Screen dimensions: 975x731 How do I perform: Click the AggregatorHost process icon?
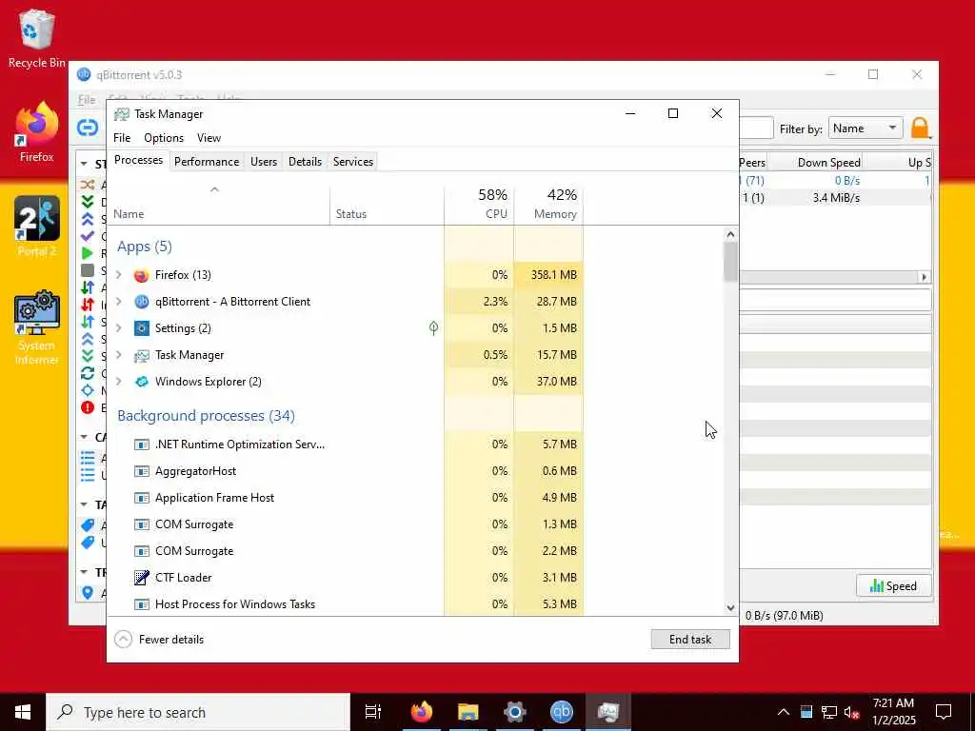point(142,471)
